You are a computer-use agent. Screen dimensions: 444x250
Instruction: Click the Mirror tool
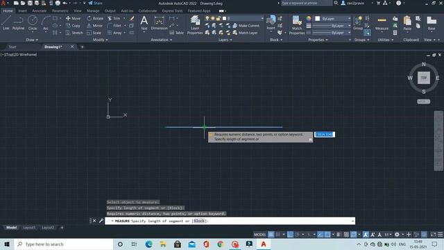[x=95, y=26]
